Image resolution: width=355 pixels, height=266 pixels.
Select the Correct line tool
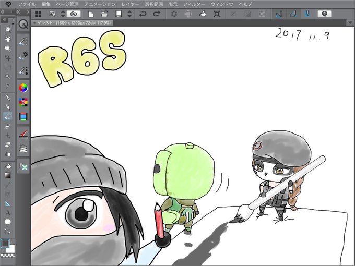pos(8,232)
